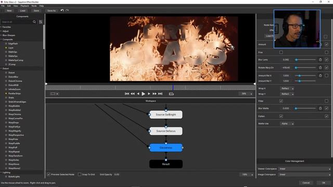The width and height of the screenshot is (333, 187).
Task: Open the Wrap X dropdown
Action: (287, 88)
